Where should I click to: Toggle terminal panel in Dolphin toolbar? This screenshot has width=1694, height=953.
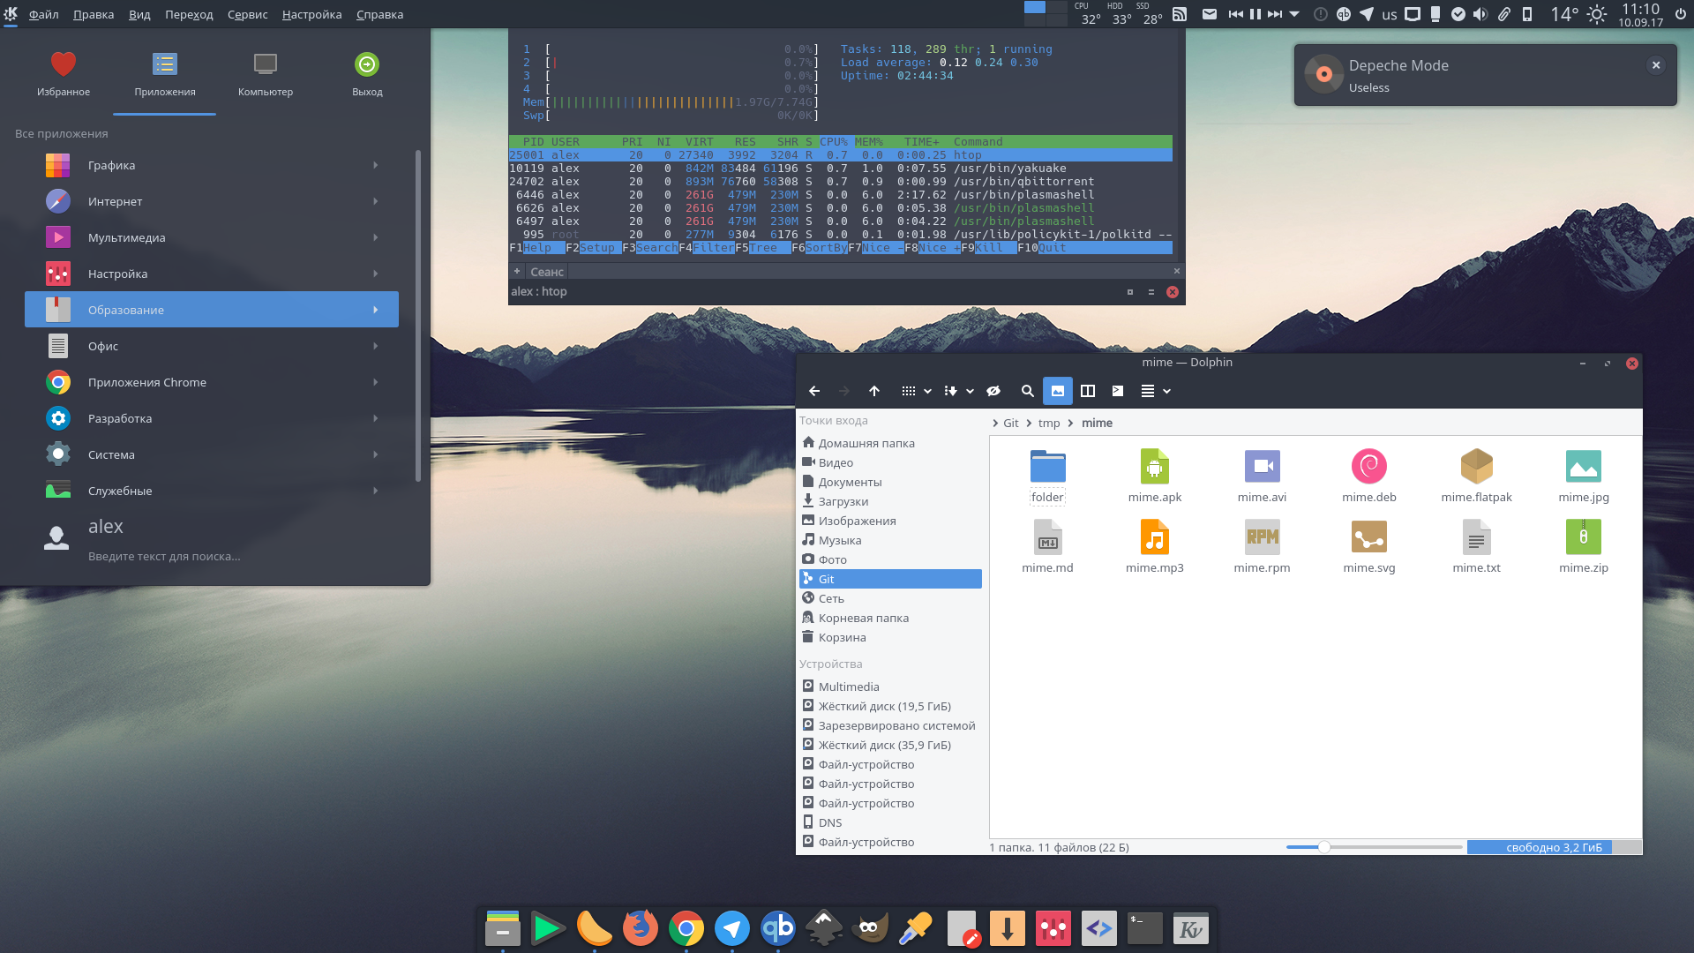(1118, 391)
